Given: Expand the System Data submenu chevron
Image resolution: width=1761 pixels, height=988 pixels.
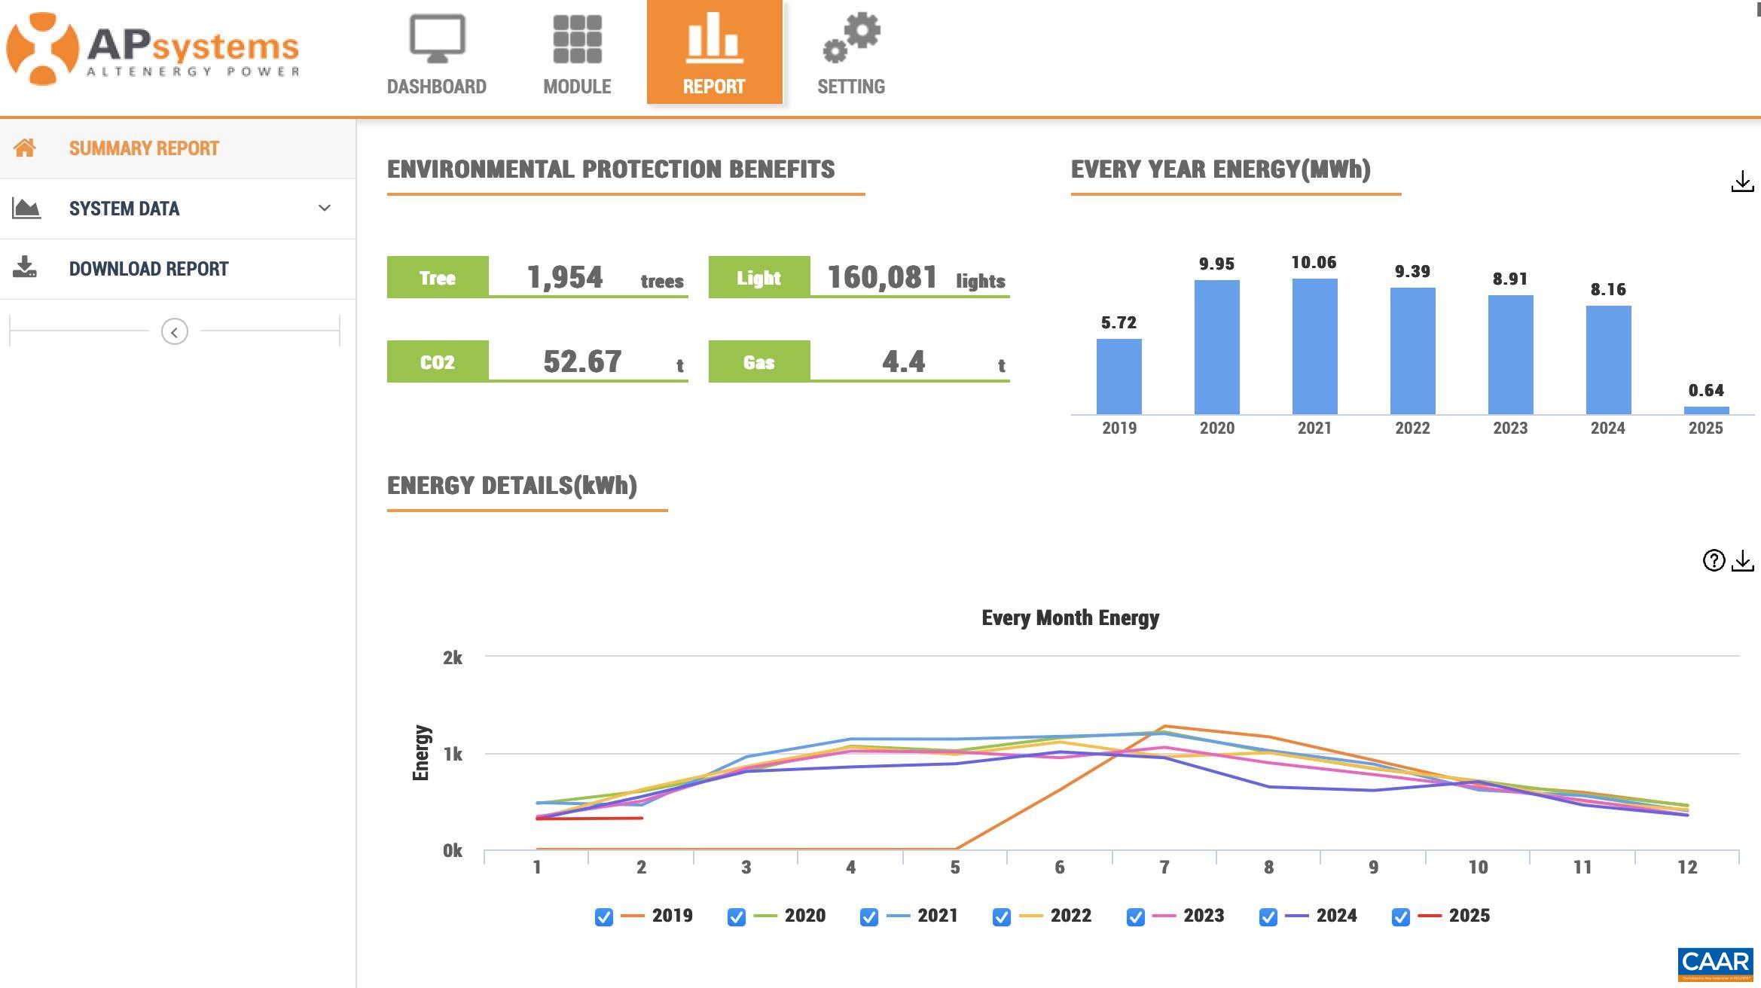Looking at the screenshot, I should (x=325, y=209).
